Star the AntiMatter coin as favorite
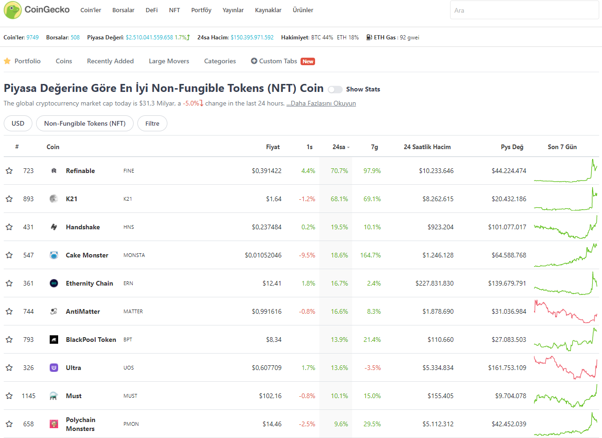The image size is (602, 438). tap(9, 311)
